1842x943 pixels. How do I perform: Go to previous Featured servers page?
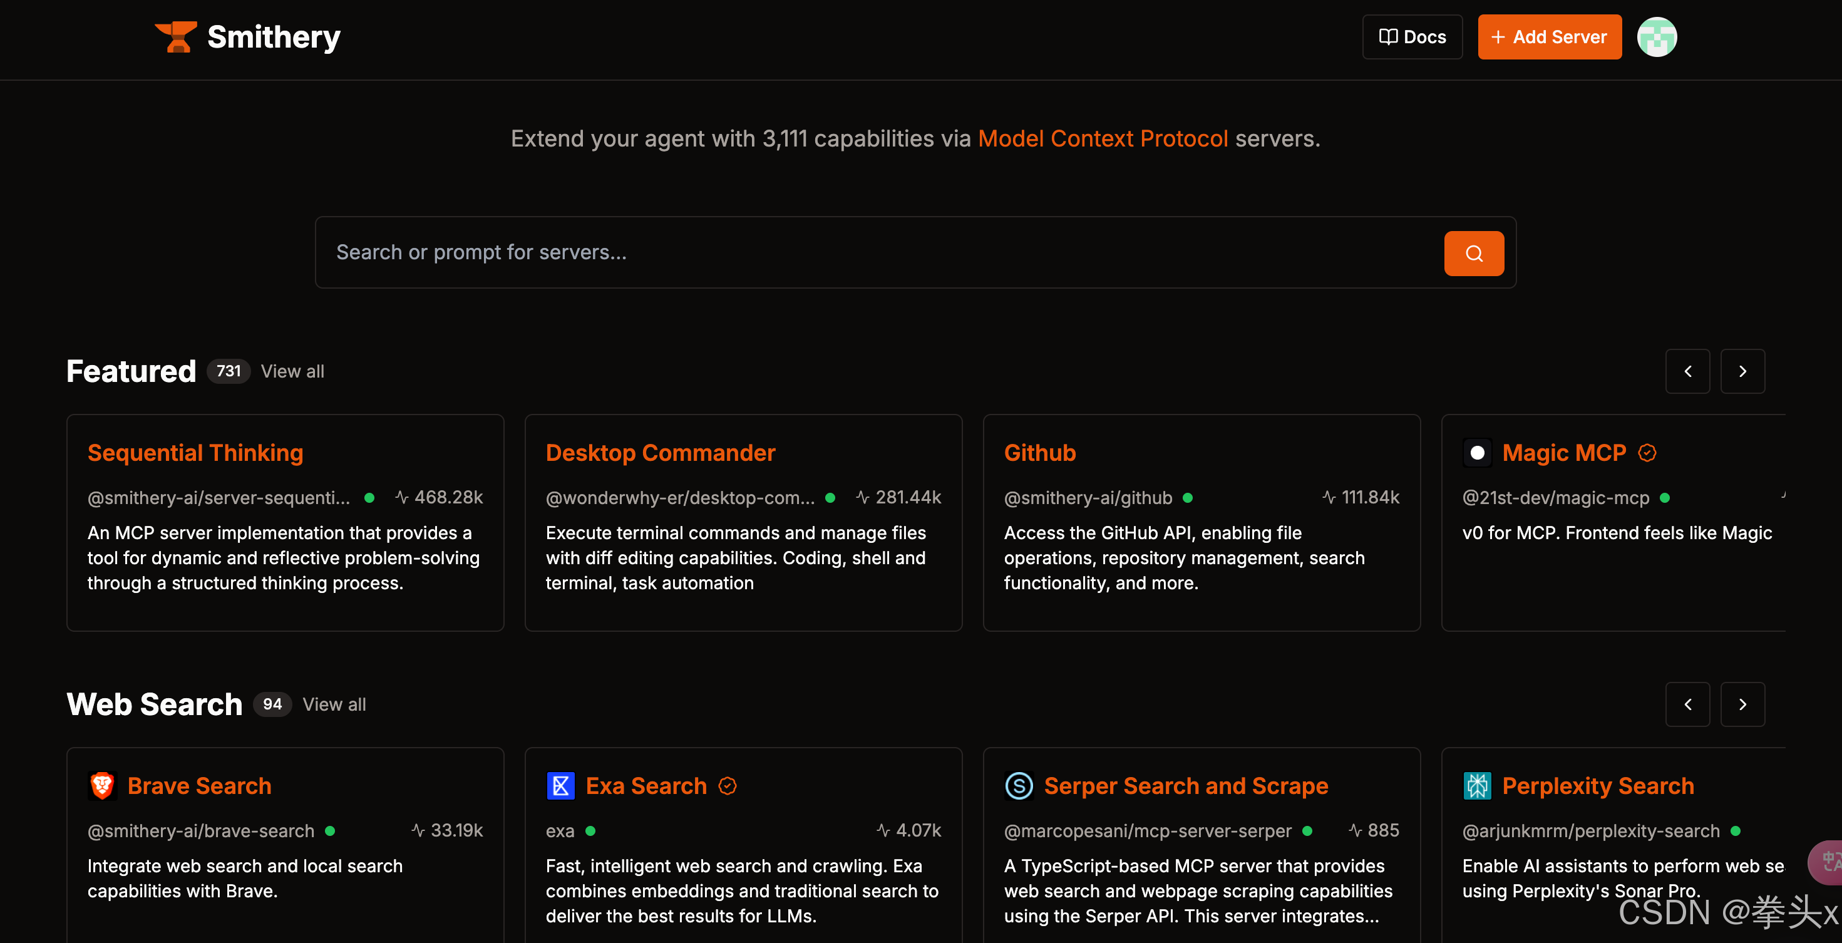[1687, 371]
